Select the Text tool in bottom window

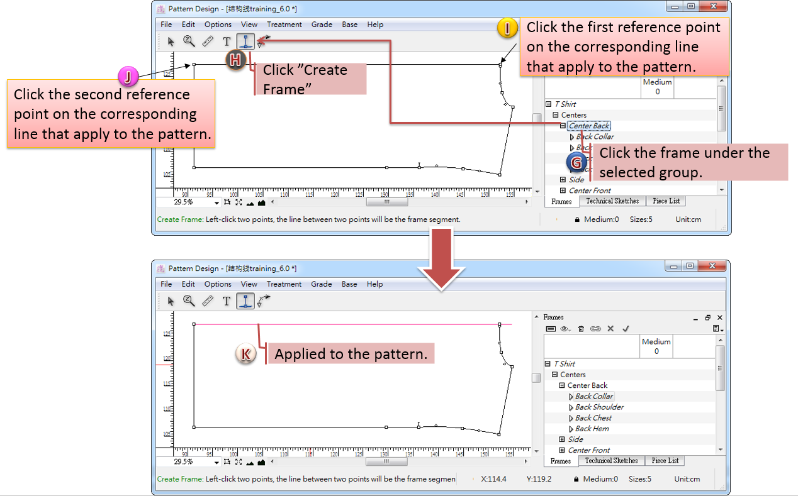pyautogui.click(x=227, y=301)
